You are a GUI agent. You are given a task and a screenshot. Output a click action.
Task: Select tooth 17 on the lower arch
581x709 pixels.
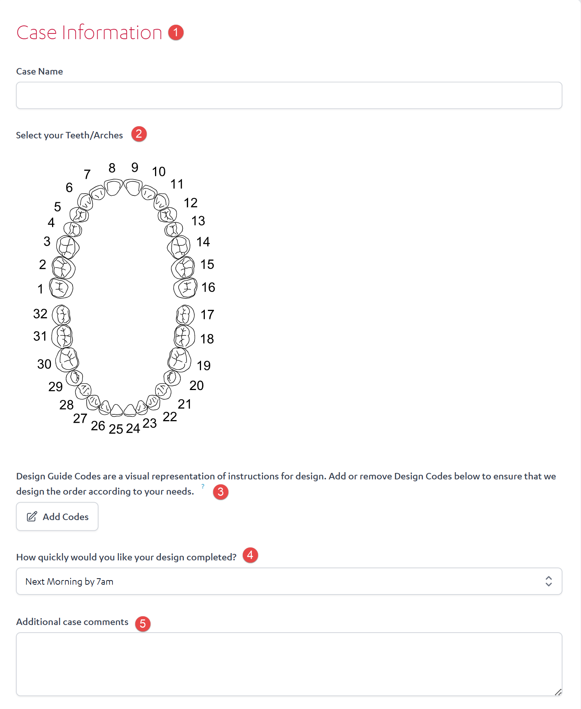point(185,315)
